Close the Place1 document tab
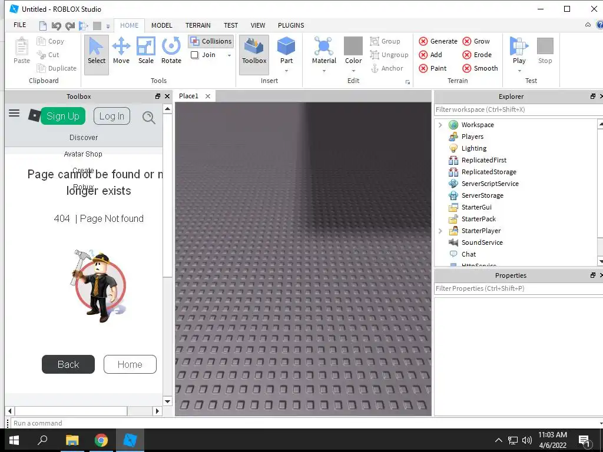Viewport: 603px width, 452px height. 208,96
